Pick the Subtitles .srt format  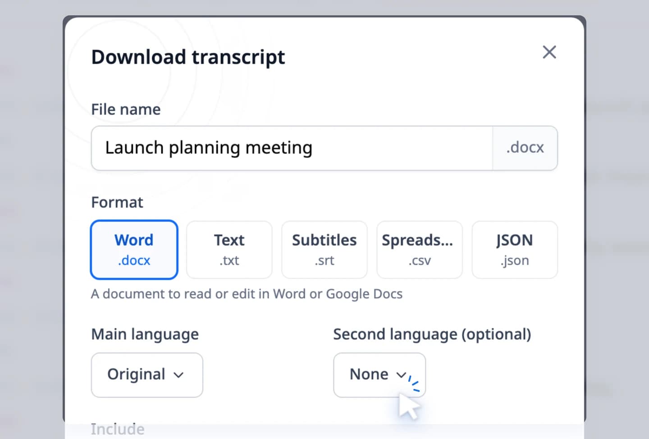324,250
